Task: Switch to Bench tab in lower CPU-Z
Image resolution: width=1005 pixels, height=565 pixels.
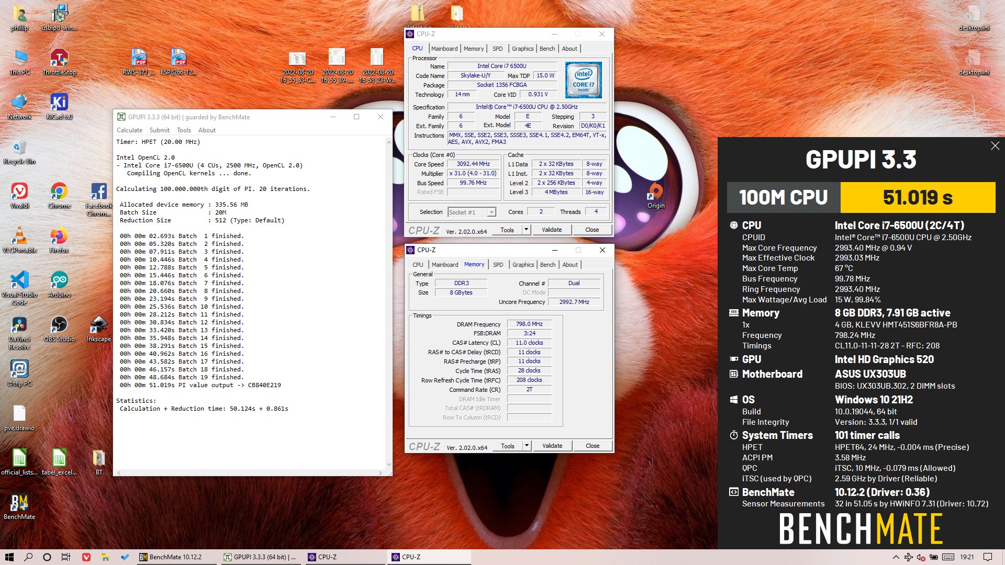Action: [548, 265]
